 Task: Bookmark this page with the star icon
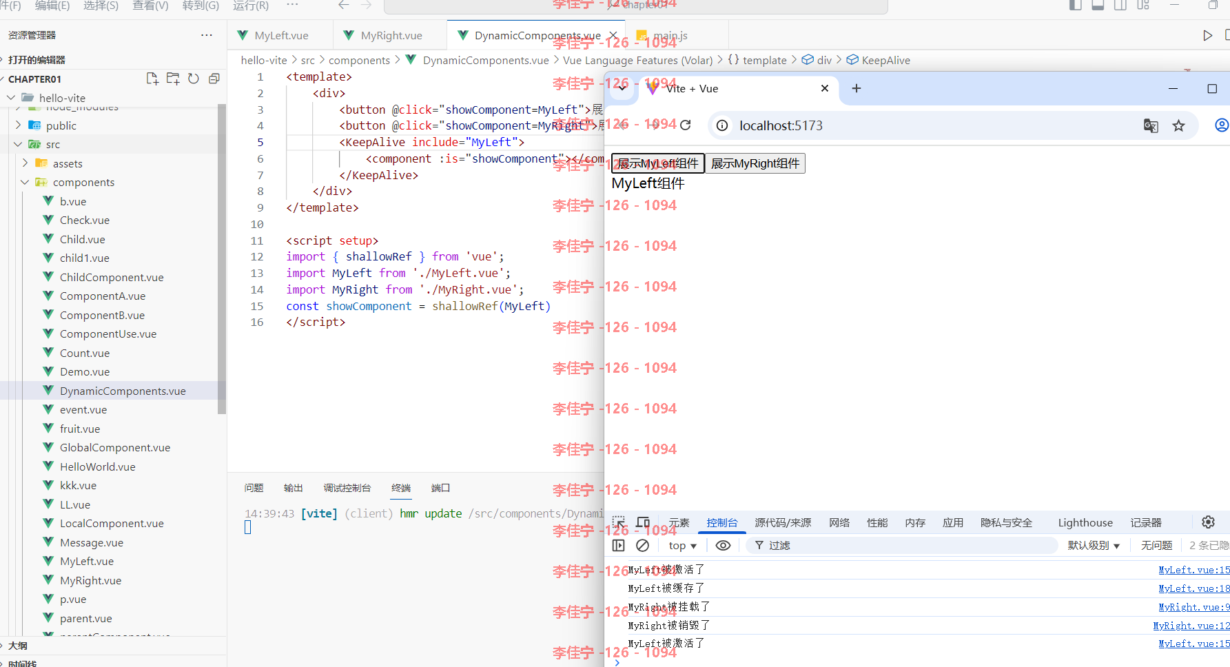[x=1179, y=125]
